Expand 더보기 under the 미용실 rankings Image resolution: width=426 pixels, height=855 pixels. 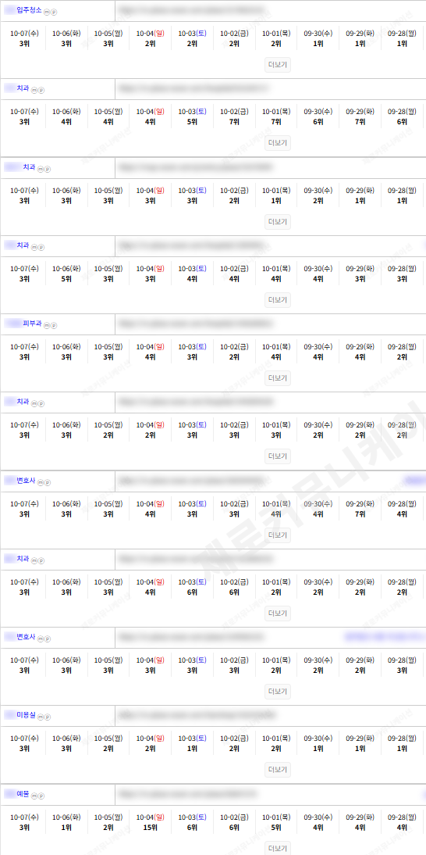click(278, 769)
